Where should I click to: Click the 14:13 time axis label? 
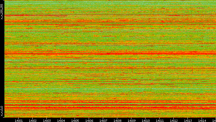(x=188, y=121)
